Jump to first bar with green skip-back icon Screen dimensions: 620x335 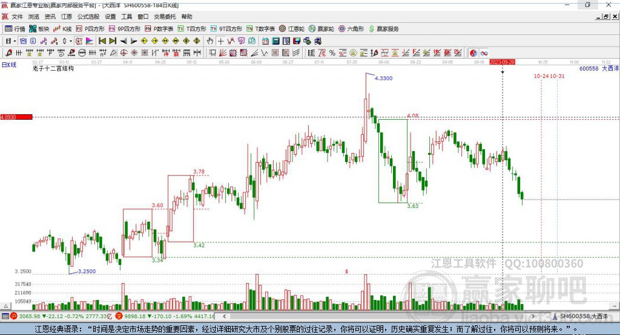pyautogui.click(x=102, y=41)
